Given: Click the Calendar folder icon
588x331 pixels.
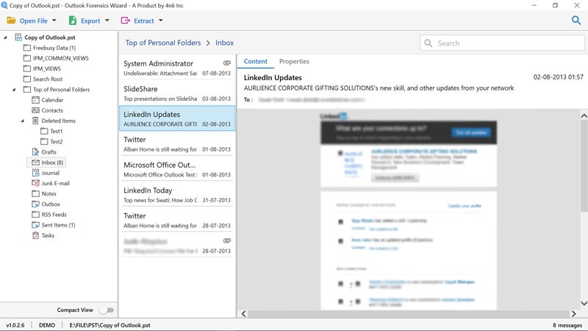Looking at the screenshot, I should click(35, 100).
